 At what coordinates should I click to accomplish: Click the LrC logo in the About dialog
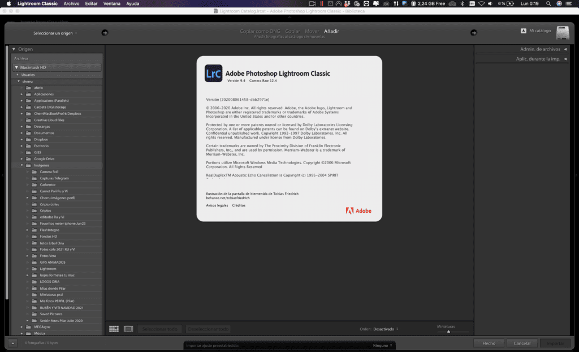click(x=213, y=73)
